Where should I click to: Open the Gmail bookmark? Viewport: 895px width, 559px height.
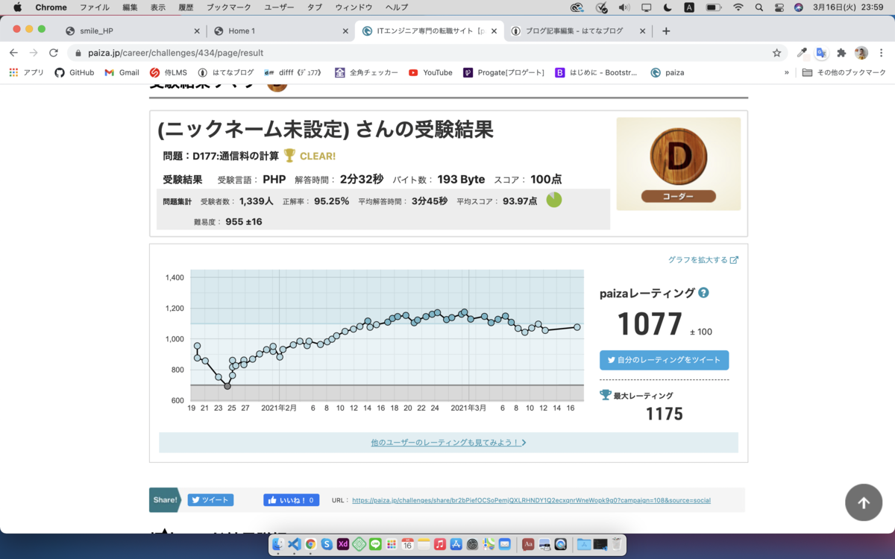point(122,72)
